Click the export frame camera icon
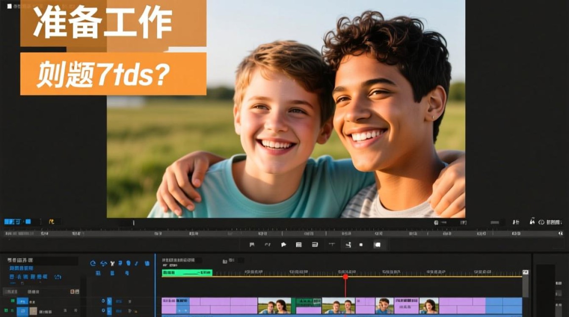The width and height of the screenshot is (569, 317). click(x=378, y=245)
